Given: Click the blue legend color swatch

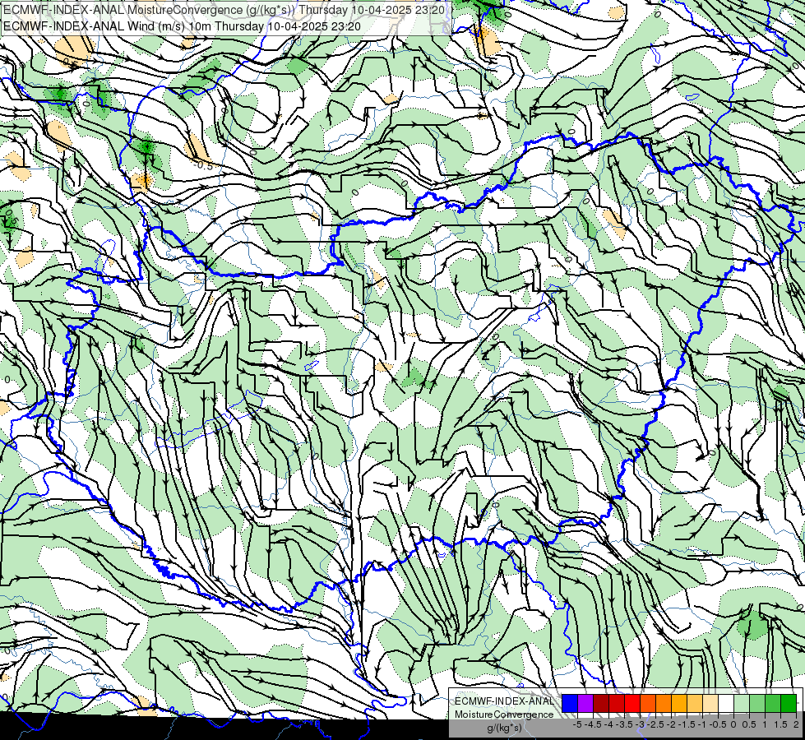Looking at the screenshot, I should click(x=570, y=703).
